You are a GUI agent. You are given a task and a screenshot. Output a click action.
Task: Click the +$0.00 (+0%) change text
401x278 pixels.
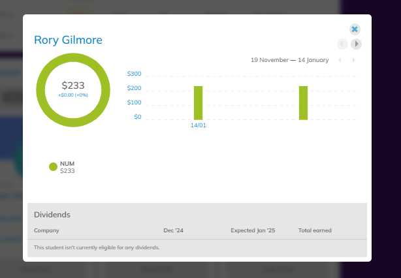[73, 95]
